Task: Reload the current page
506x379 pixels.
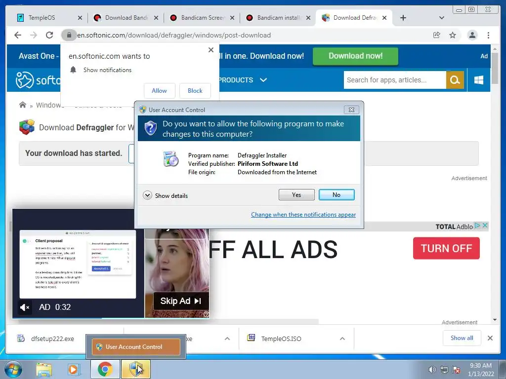Action: 49,35
